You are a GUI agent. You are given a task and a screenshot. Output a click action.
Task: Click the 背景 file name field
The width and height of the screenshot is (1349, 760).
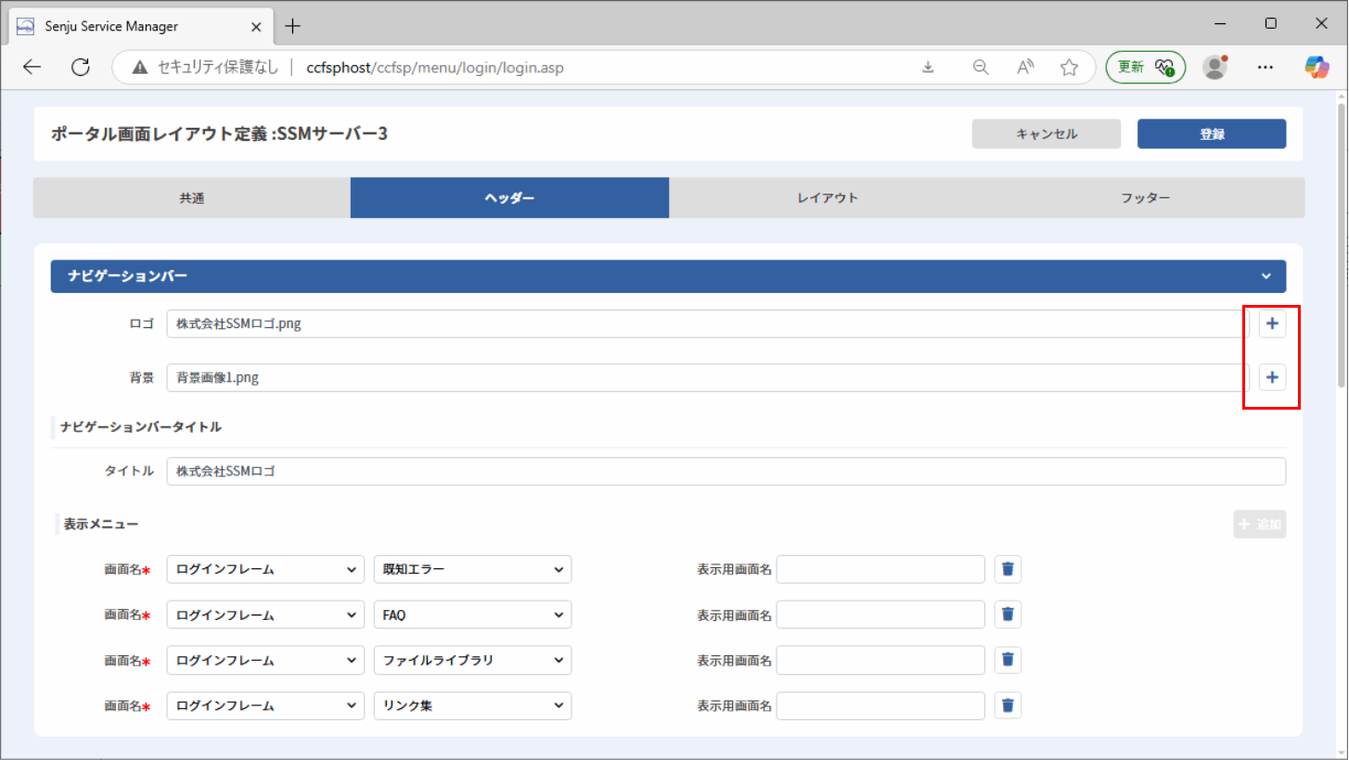coord(709,377)
